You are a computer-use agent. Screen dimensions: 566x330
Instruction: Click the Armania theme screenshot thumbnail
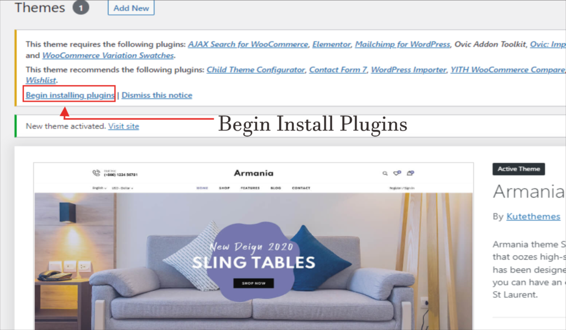click(x=253, y=246)
